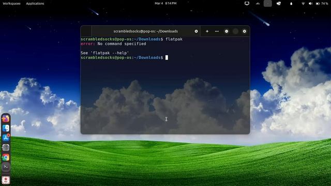The width and height of the screenshot is (331, 186).
Task: Click the volume speaker icon in top bar
Action: [310, 4]
